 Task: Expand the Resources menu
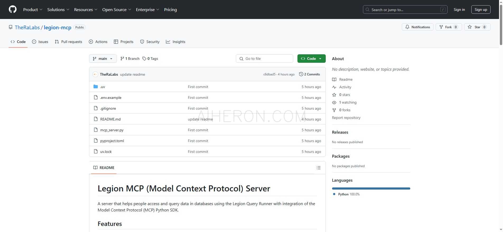point(86,9)
